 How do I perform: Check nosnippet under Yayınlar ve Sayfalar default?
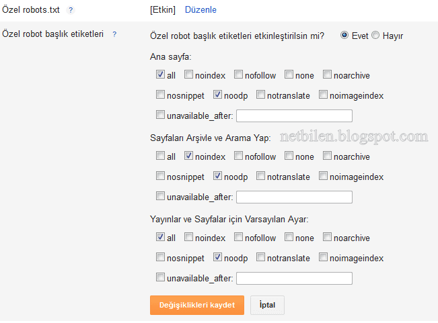[160, 257]
